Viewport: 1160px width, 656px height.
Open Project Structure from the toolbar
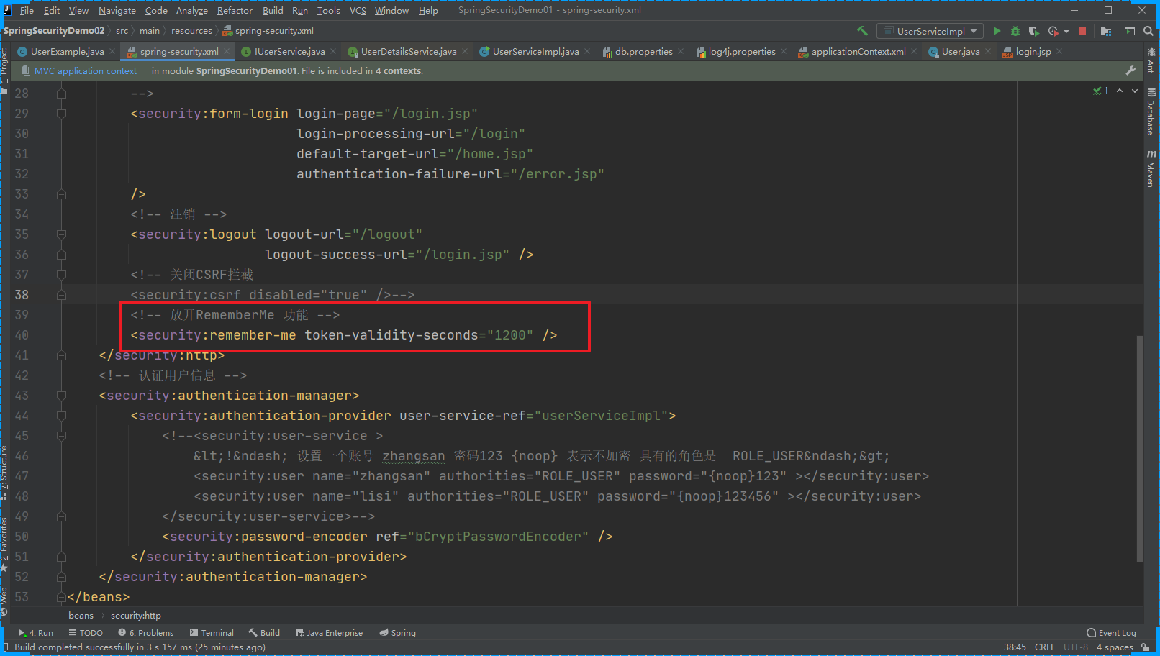point(1106,31)
